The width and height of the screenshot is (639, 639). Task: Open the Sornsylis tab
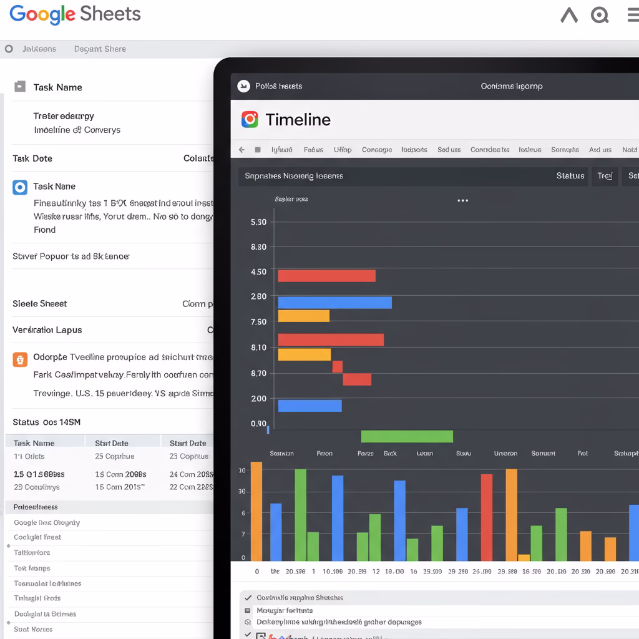pyautogui.click(x=565, y=150)
